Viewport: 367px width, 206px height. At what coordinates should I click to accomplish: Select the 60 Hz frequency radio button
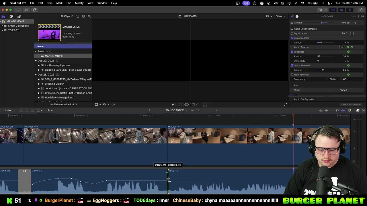point(341,79)
